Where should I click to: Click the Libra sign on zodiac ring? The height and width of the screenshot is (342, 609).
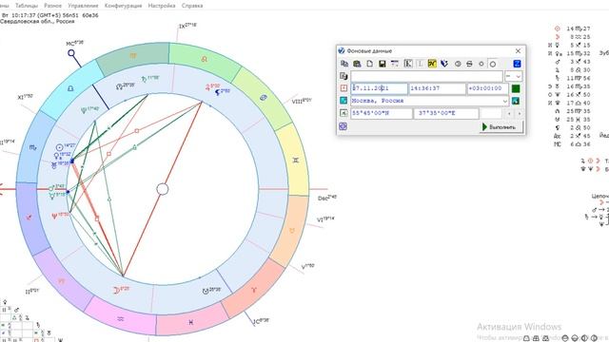click(x=70, y=88)
